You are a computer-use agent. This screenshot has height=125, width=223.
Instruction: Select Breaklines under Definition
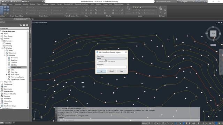click(x=14, y=60)
